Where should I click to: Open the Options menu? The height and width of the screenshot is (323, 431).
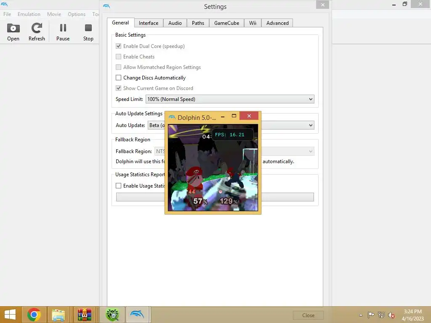click(77, 14)
